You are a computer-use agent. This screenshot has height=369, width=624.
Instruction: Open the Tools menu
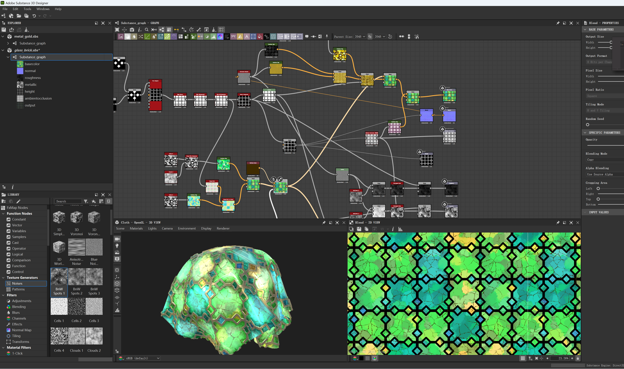[x=27, y=9]
